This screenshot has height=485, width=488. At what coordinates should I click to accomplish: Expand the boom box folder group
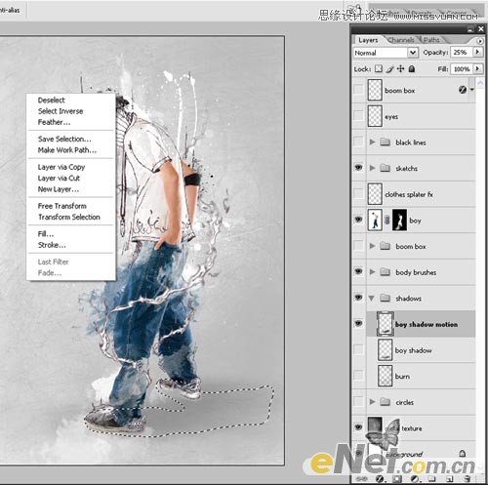[372, 246]
